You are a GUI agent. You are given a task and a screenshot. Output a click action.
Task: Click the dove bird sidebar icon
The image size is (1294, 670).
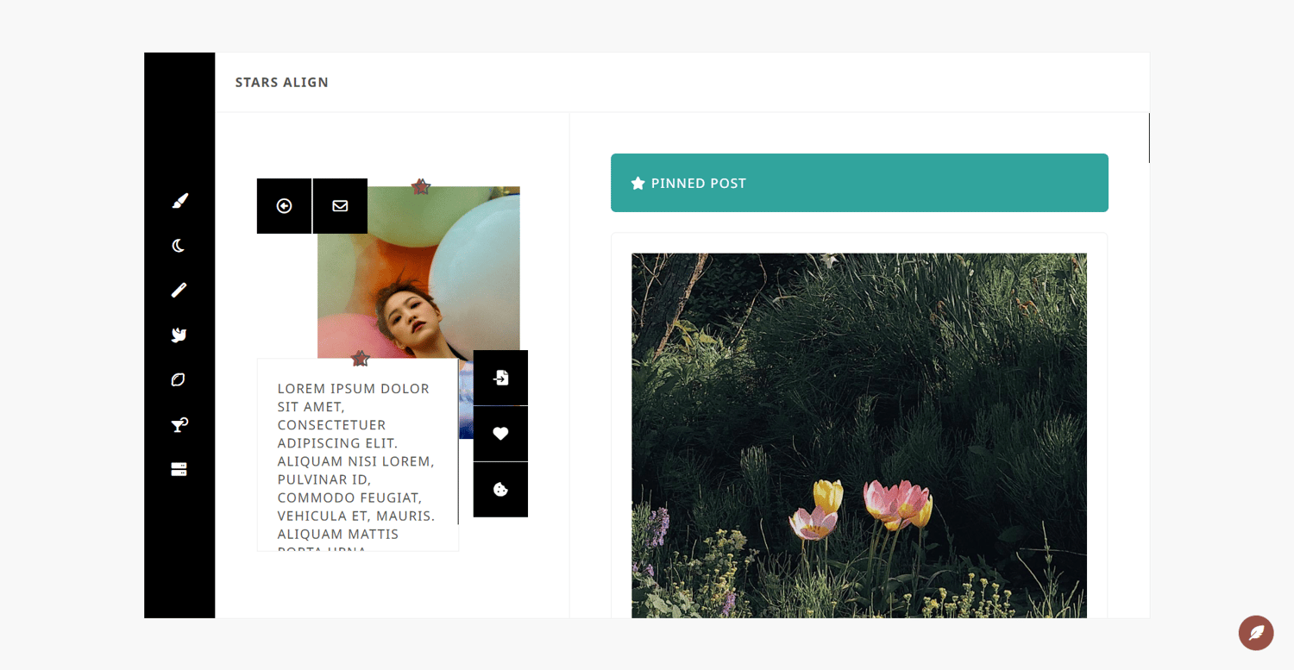tap(179, 335)
